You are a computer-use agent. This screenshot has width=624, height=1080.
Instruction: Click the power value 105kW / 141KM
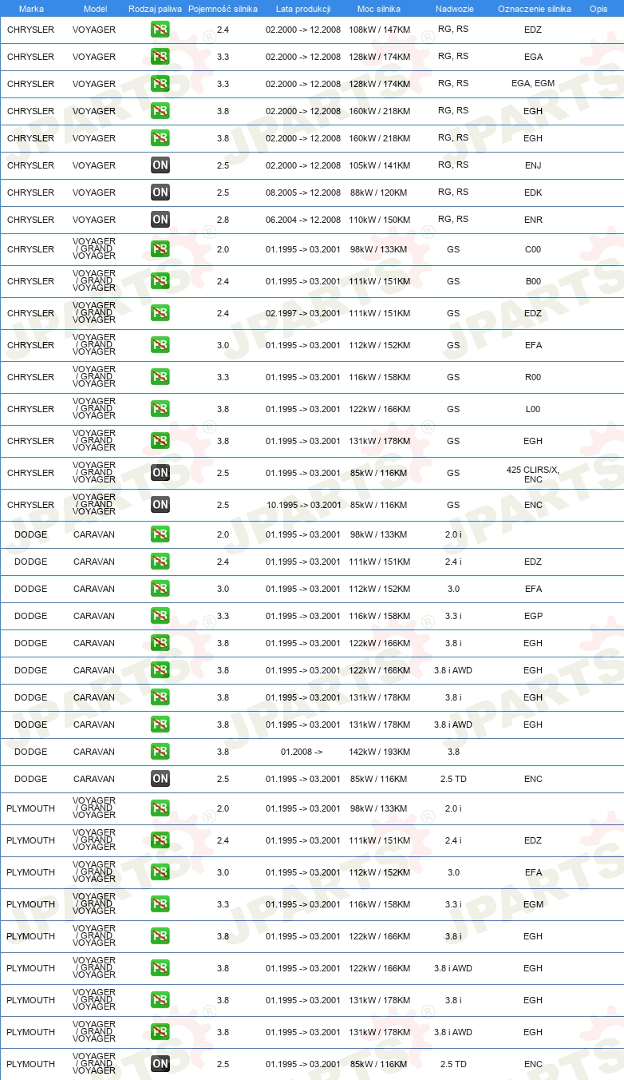(379, 165)
